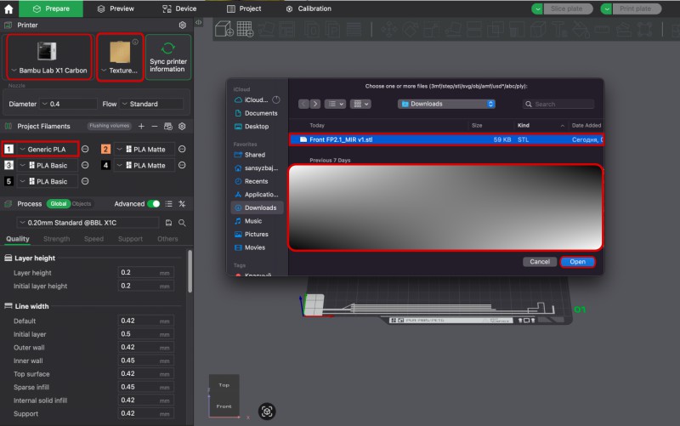This screenshot has height=426, width=680.
Task: Click Add plate grid toolbar icon
Action: point(245,29)
